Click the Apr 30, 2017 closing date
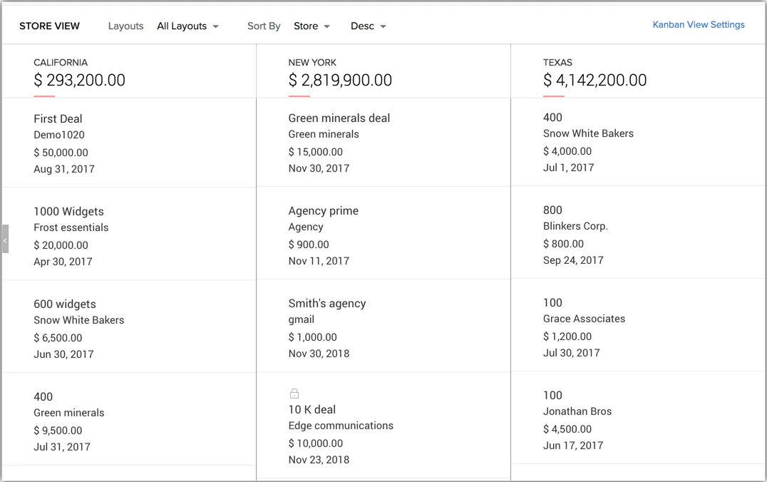 tap(63, 262)
